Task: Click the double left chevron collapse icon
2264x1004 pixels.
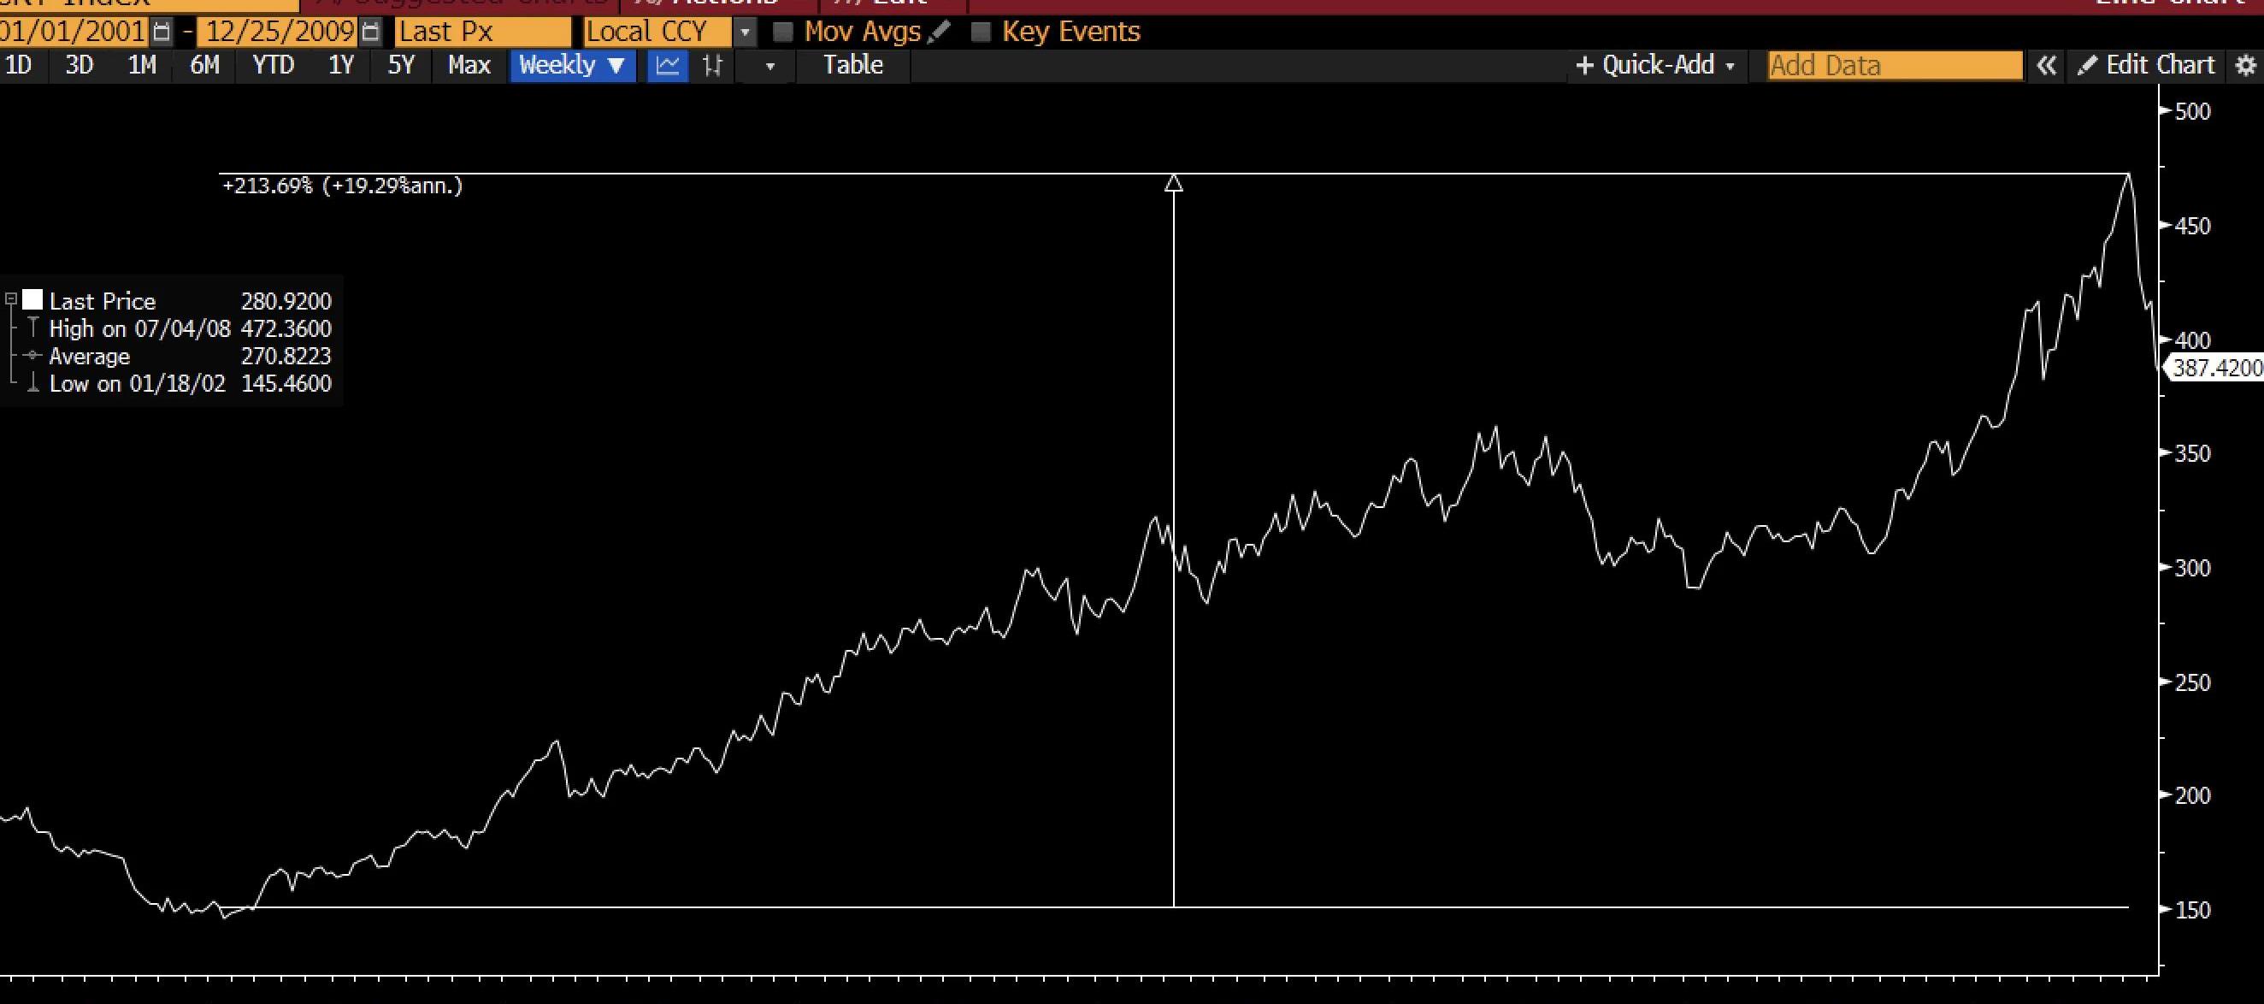Action: coord(2046,66)
